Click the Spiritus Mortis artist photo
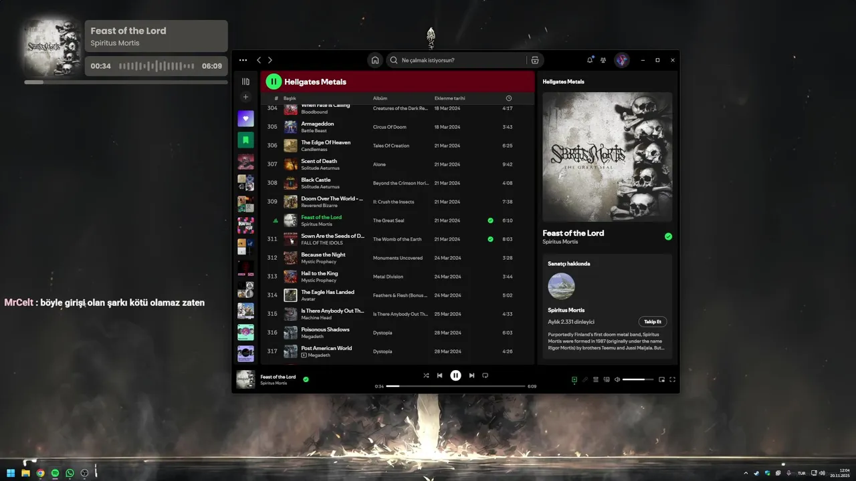The image size is (856, 481). pyautogui.click(x=561, y=286)
